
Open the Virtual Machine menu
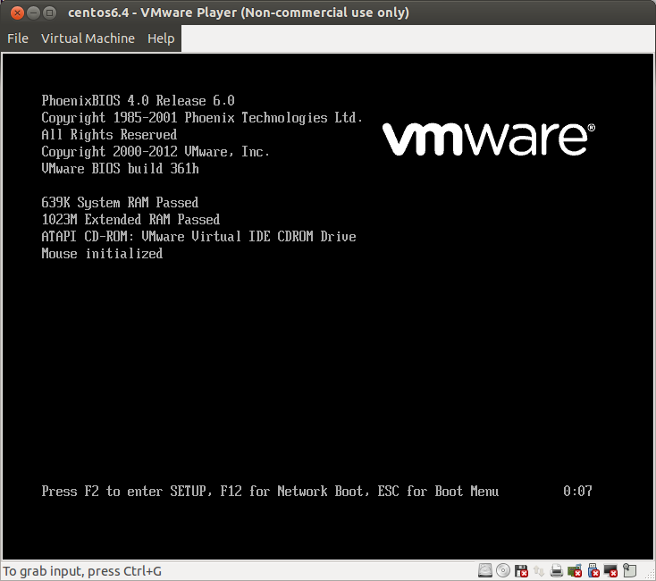(88, 38)
